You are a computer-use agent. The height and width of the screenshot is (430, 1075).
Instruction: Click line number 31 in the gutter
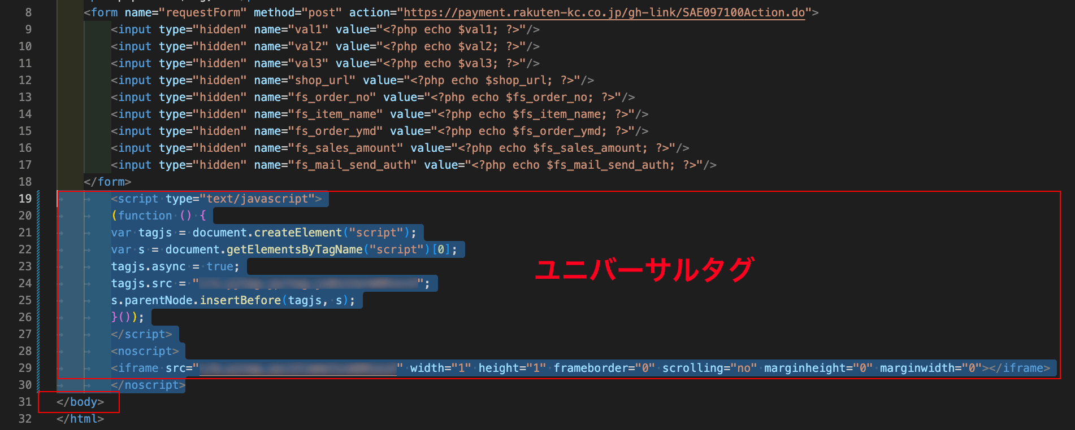point(25,402)
